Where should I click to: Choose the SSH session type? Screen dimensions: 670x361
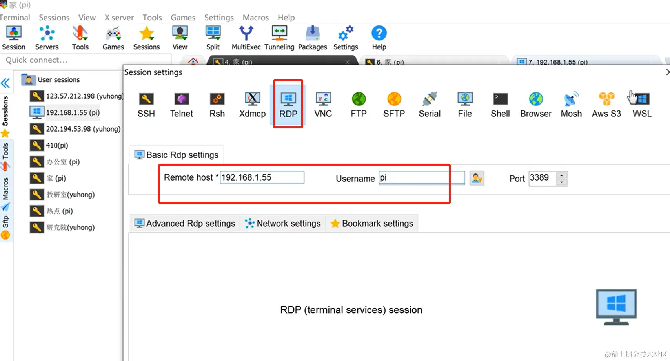tap(146, 105)
